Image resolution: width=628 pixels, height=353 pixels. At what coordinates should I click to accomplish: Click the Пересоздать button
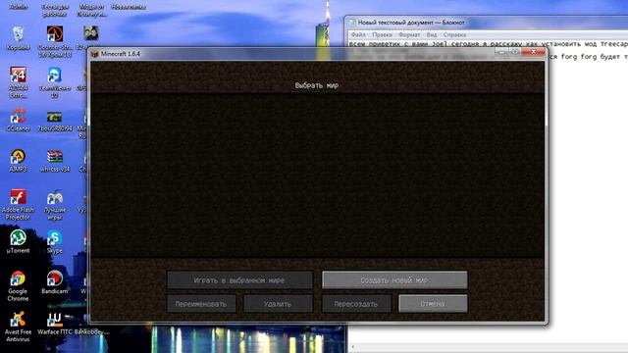(x=356, y=304)
